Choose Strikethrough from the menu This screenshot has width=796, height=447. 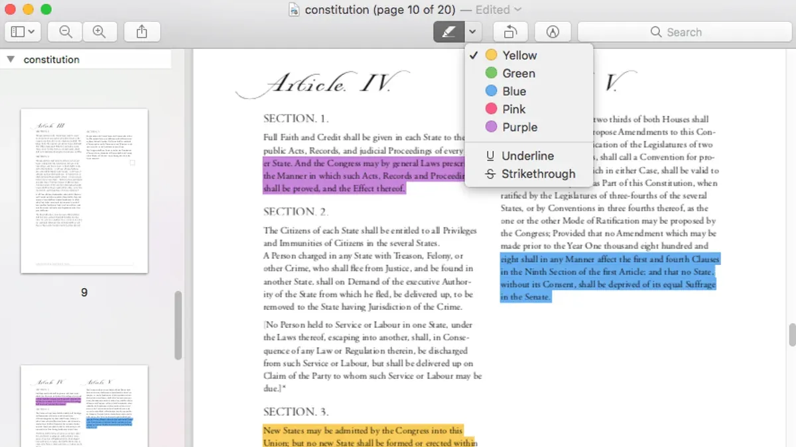529,174
